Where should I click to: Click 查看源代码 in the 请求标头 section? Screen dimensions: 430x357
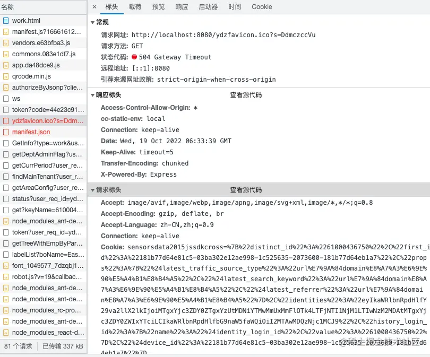(x=246, y=189)
